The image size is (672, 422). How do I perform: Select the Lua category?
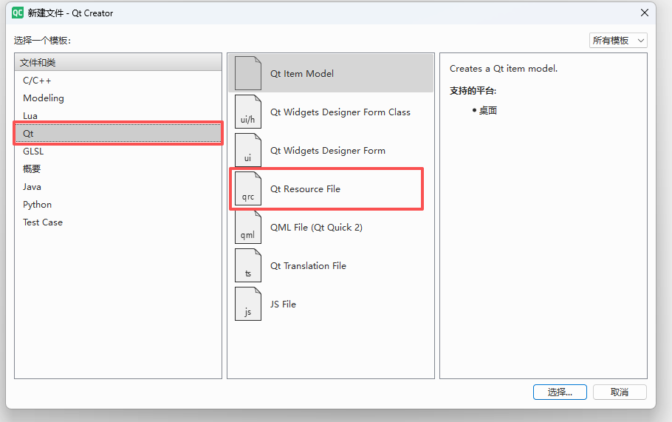tap(118, 116)
